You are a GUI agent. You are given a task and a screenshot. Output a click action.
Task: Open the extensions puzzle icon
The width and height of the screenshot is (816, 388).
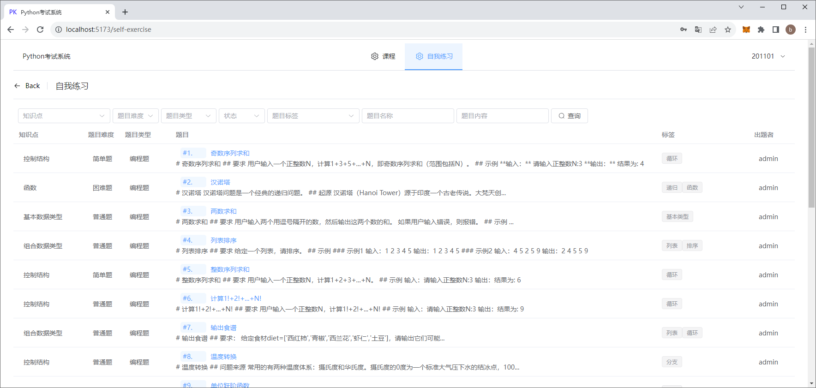pyautogui.click(x=761, y=30)
